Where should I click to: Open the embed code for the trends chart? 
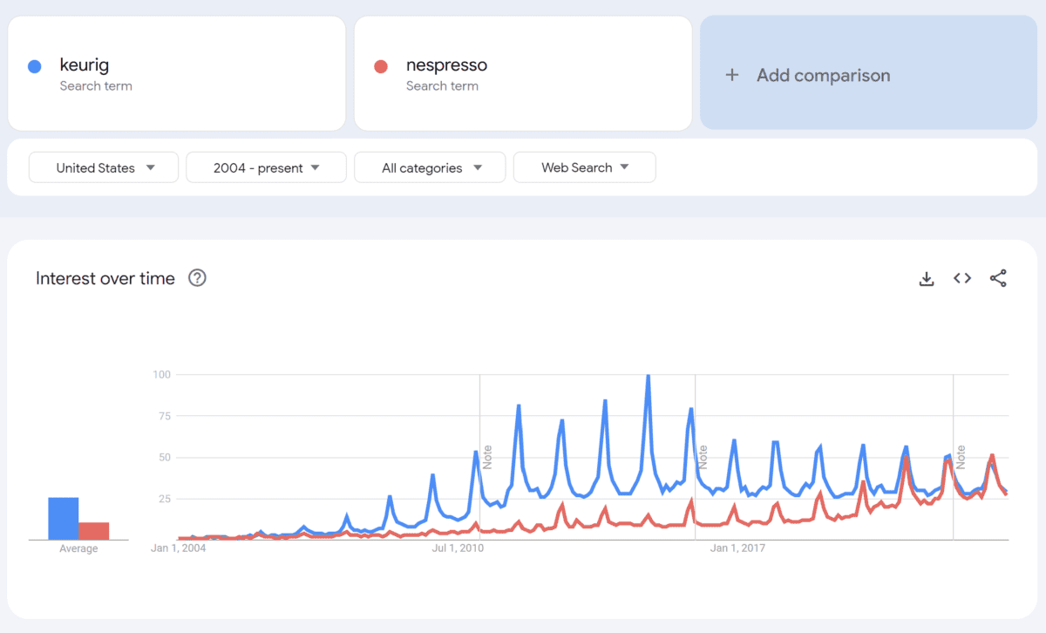click(961, 277)
